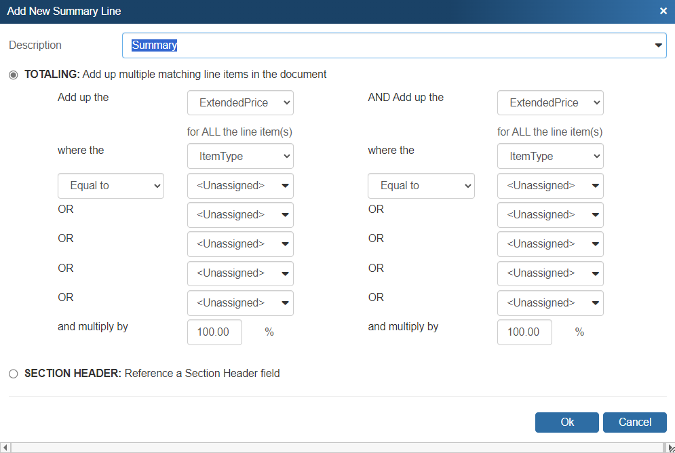
Task: Confirm with the Ok button
Action: pos(566,422)
